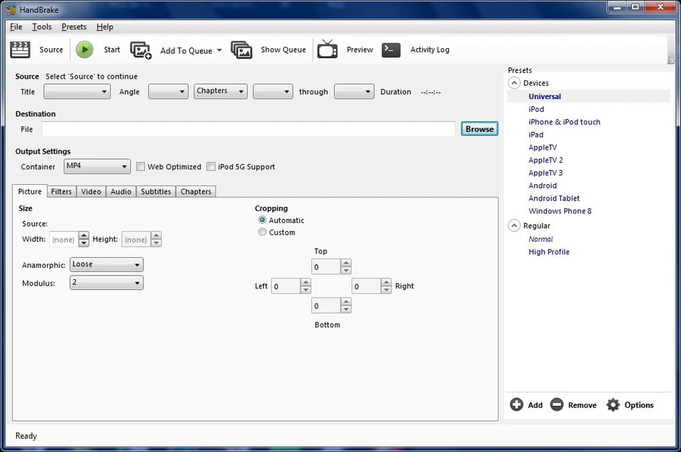Viewport: 681px width, 452px height.
Task: Open the Presets menu
Action: tap(74, 26)
